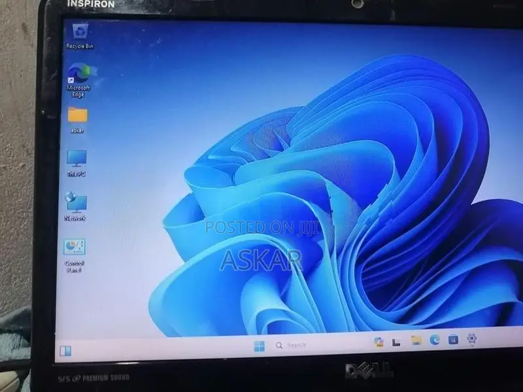Launch Microsoft Edge from the taskbar
This screenshot has width=523, height=392.
[435, 340]
